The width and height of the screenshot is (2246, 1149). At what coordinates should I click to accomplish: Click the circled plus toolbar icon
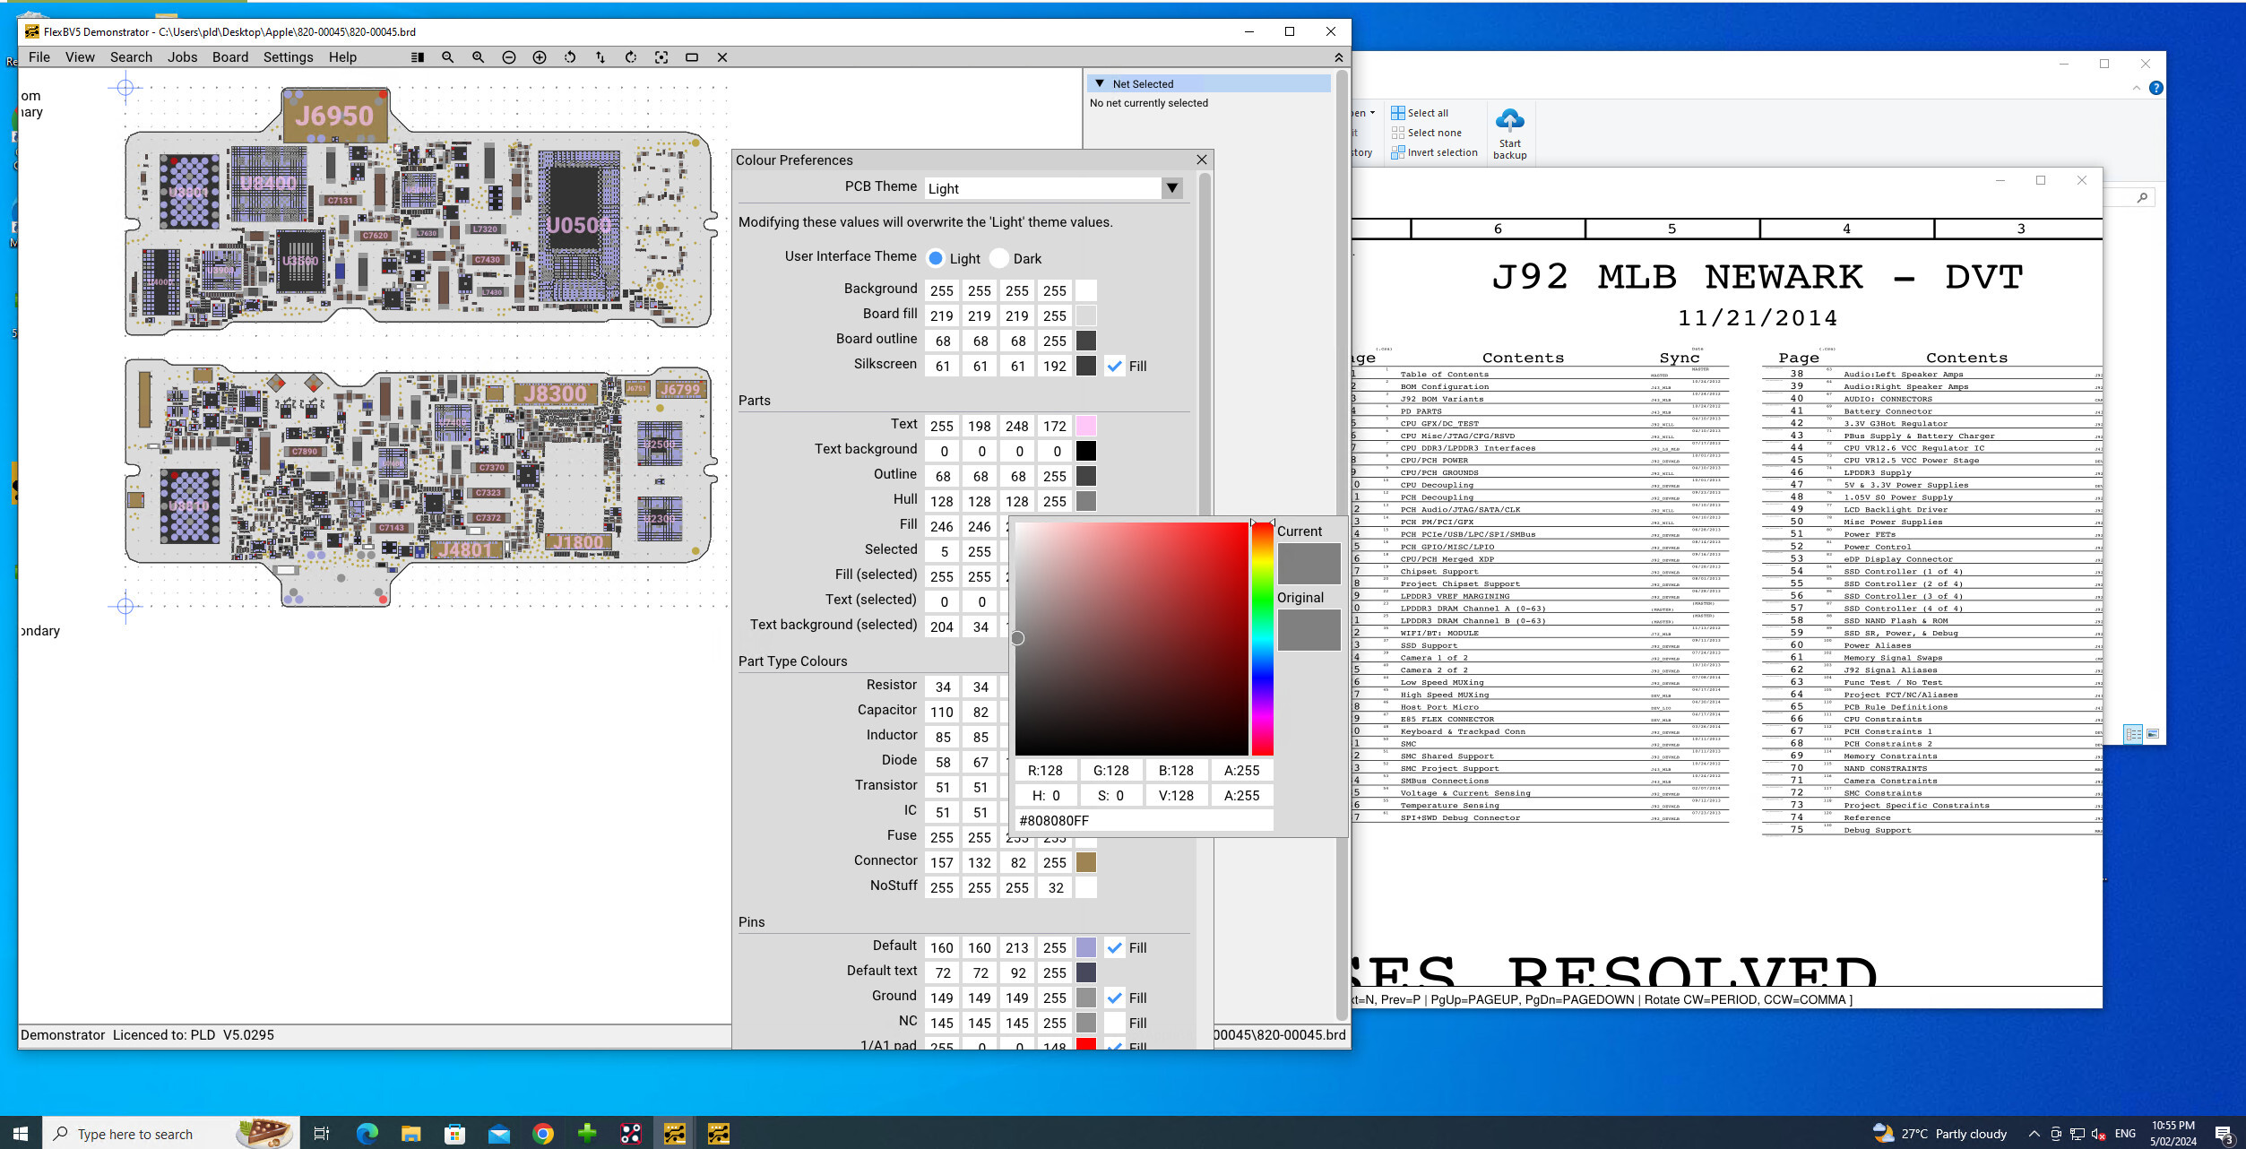click(x=540, y=57)
